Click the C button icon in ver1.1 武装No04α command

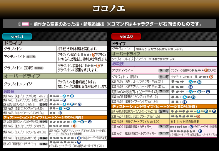click(x=79, y=104)
